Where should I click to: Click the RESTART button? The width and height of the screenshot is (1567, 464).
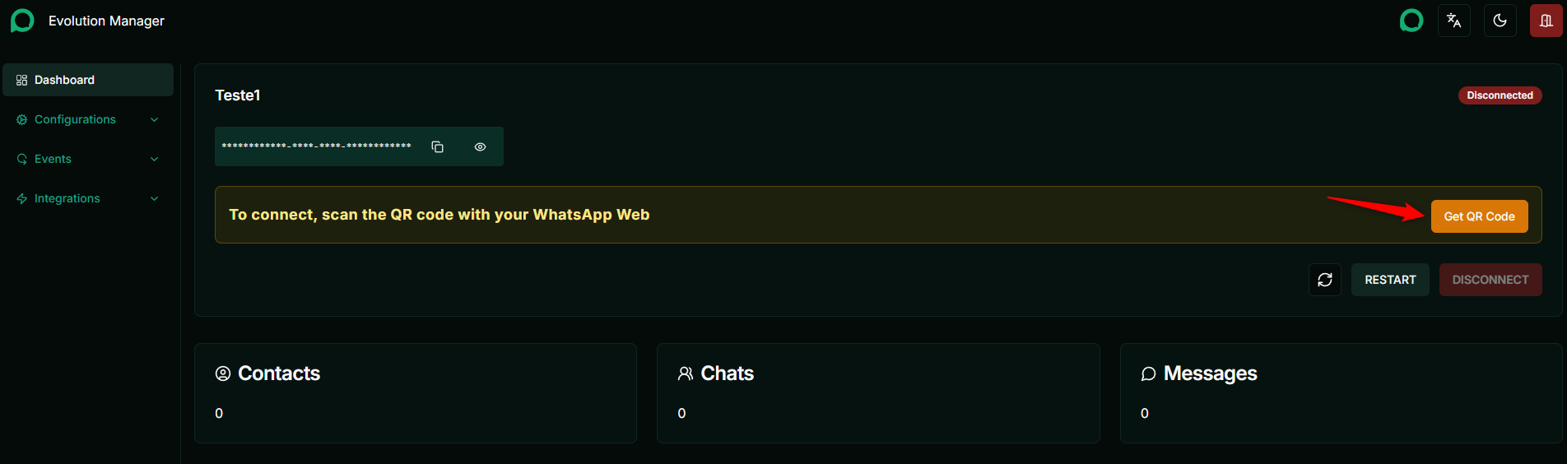pos(1390,280)
